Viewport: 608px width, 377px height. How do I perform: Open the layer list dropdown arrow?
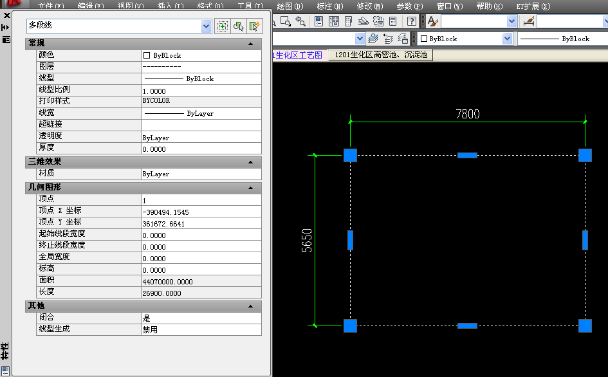pos(360,39)
